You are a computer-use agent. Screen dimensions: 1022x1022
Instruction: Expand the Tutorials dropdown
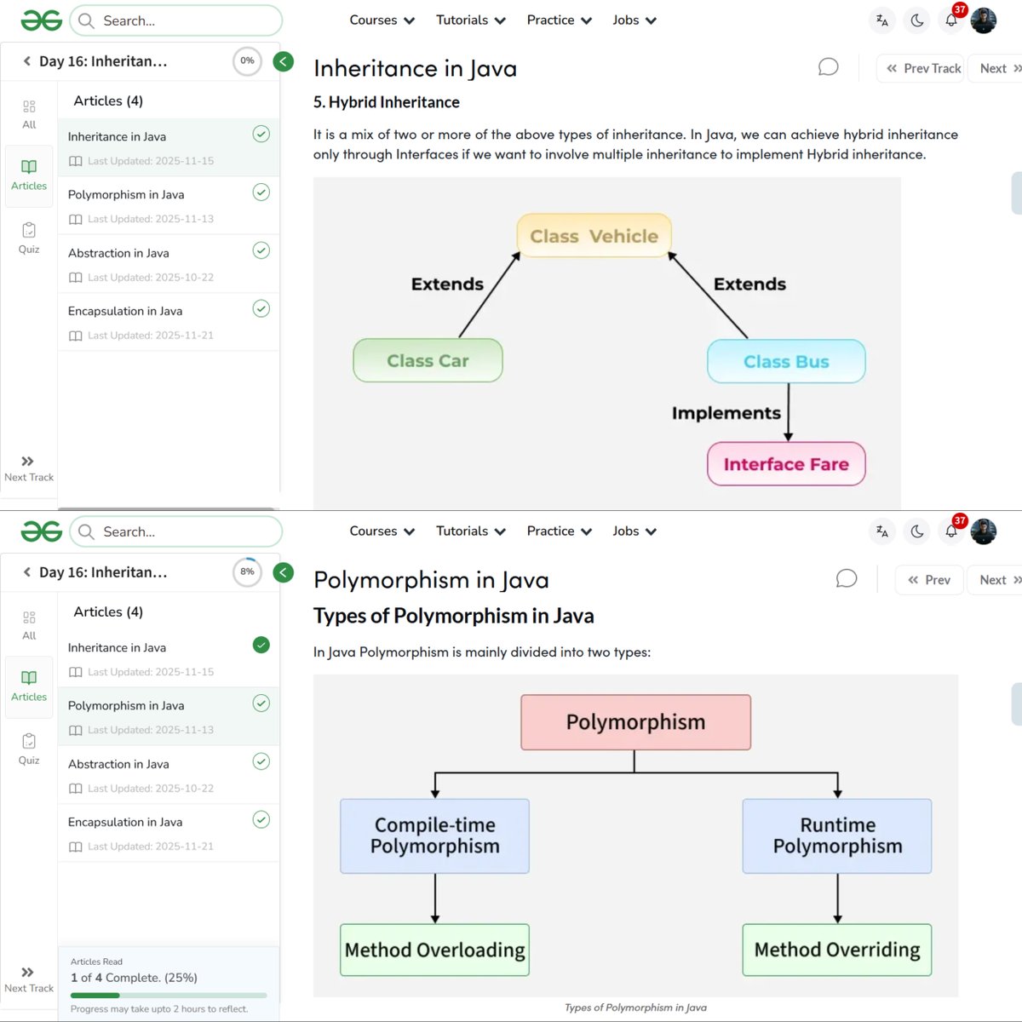(470, 20)
